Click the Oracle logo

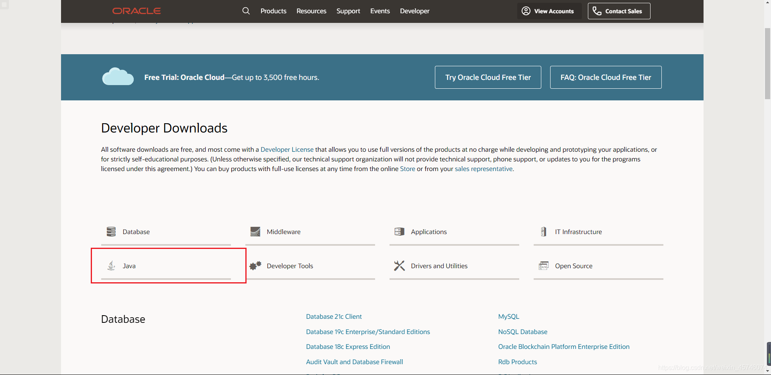coord(137,11)
